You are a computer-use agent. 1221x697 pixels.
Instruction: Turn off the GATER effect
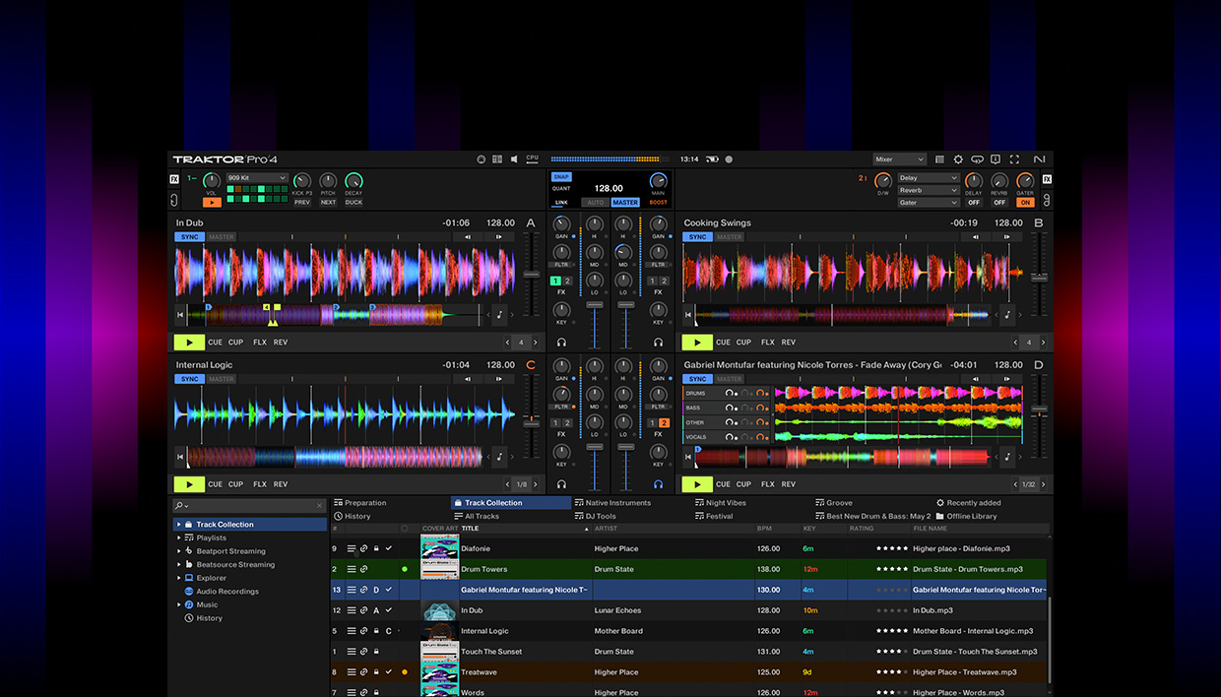point(1025,202)
